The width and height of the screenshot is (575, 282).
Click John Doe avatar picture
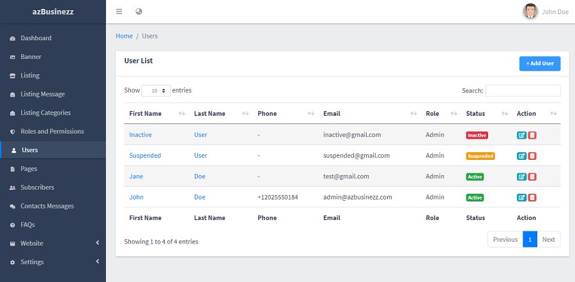530,11
